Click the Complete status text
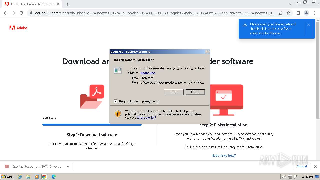Screen dimensions: 320x180 (x=49, y=117)
